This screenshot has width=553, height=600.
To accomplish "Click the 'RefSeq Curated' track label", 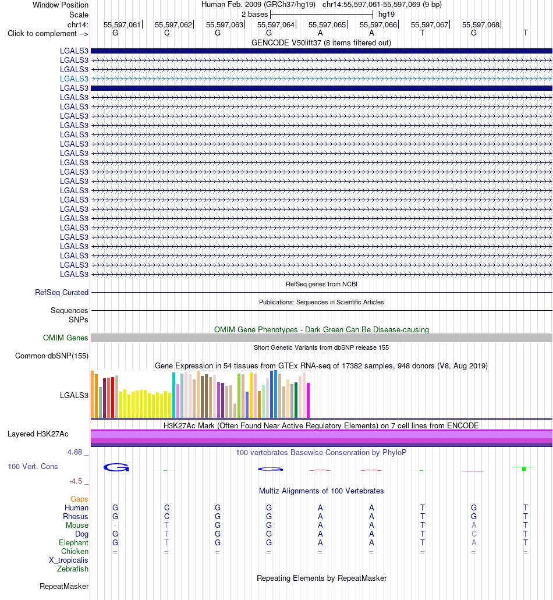I will coord(62,292).
